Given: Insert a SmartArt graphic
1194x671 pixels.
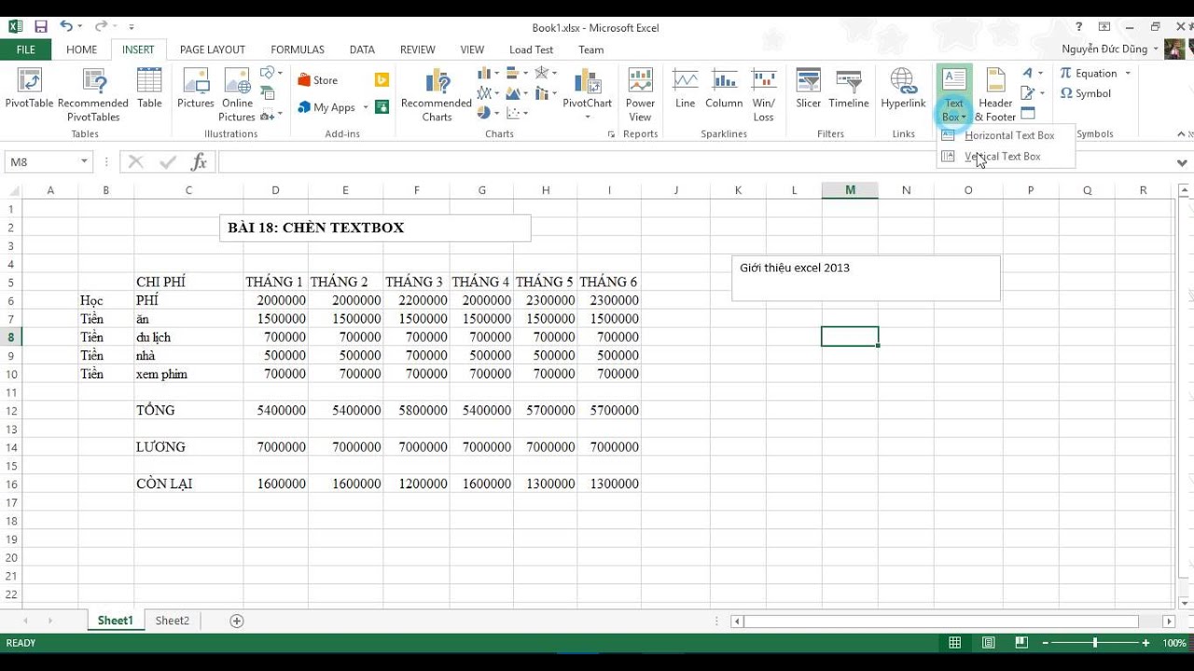Looking at the screenshot, I should click(x=268, y=93).
